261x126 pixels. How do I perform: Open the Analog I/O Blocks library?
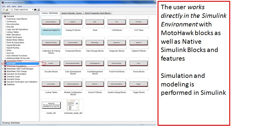[x=73, y=22]
